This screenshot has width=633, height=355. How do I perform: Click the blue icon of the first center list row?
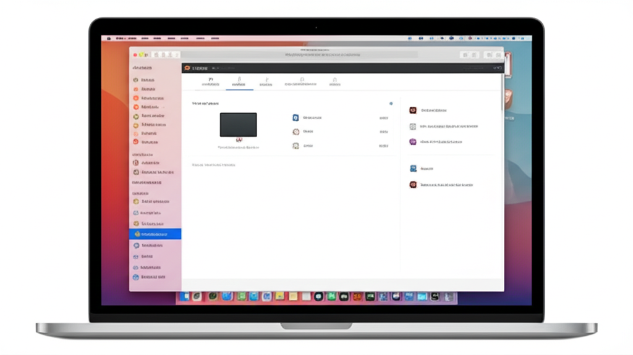[x=295, y=117]
